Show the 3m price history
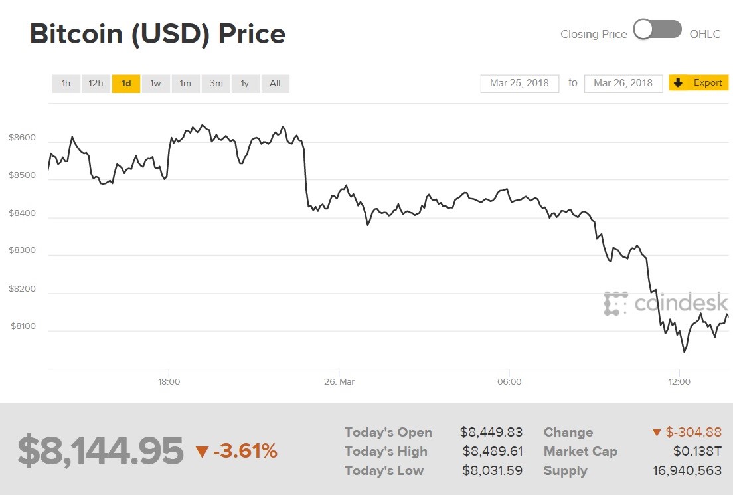 [216, 84]
